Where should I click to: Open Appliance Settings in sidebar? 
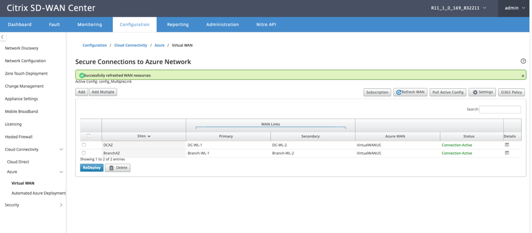(x=22, y=99)
